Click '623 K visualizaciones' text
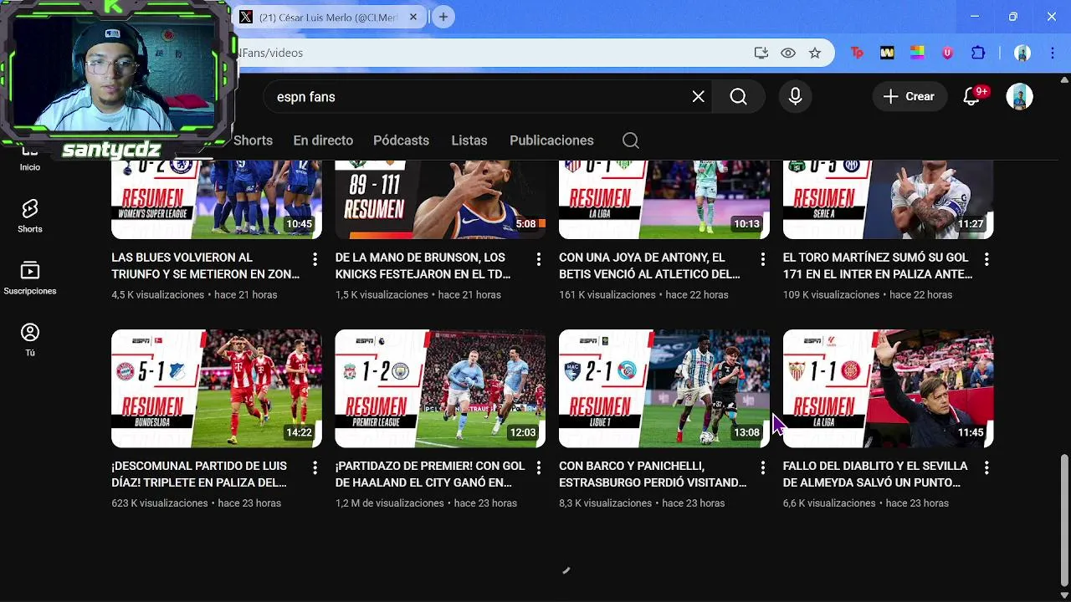 click(159, 503)
